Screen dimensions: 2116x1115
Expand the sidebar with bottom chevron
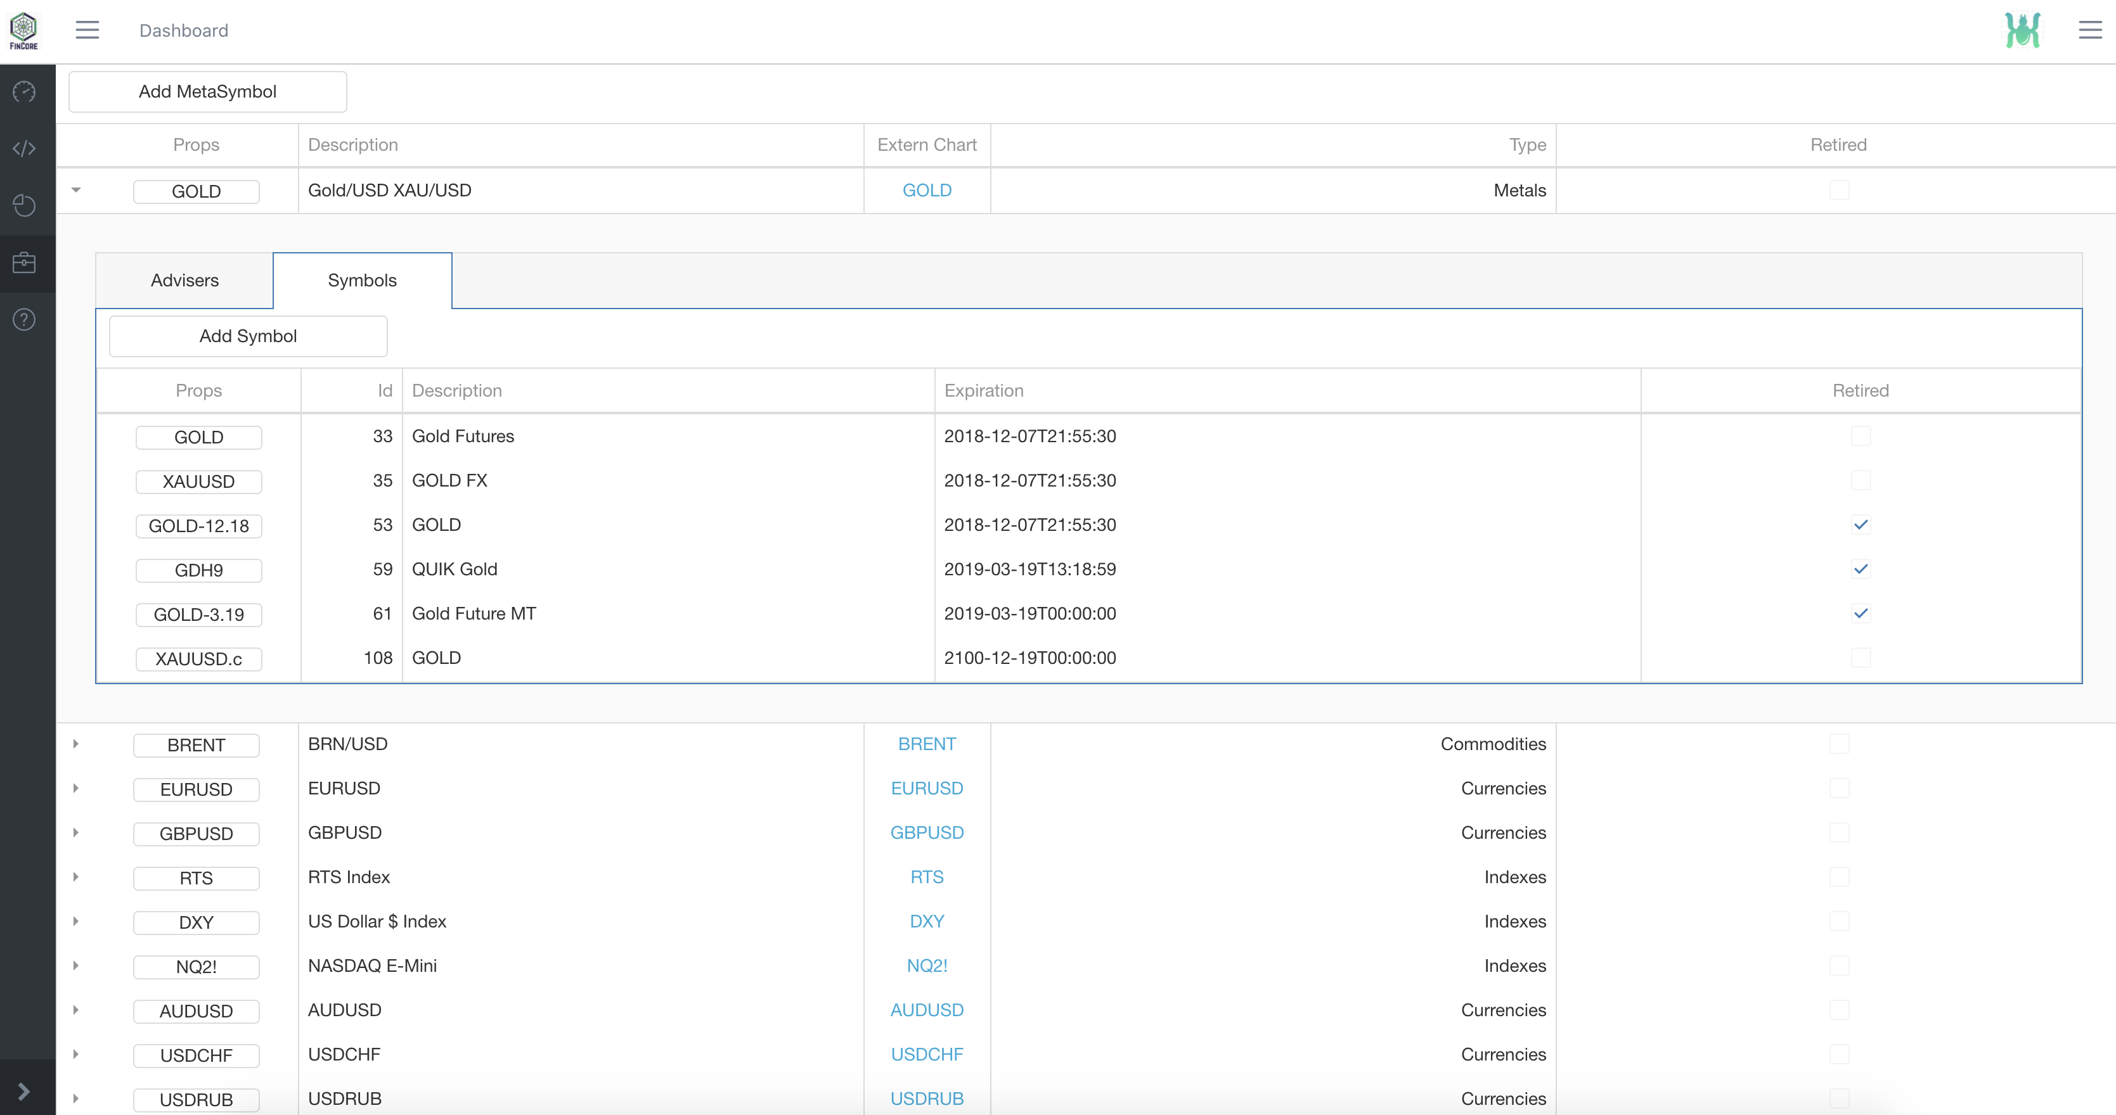click(x=25, y=1090)
